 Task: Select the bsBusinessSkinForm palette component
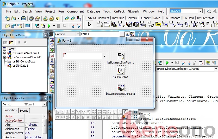99,24
